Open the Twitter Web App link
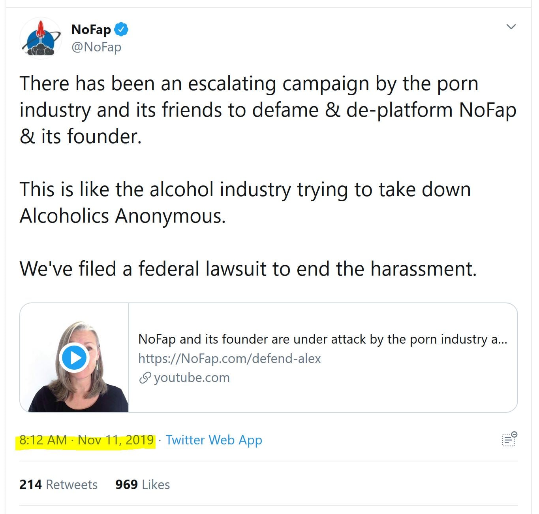 [214, 440]
